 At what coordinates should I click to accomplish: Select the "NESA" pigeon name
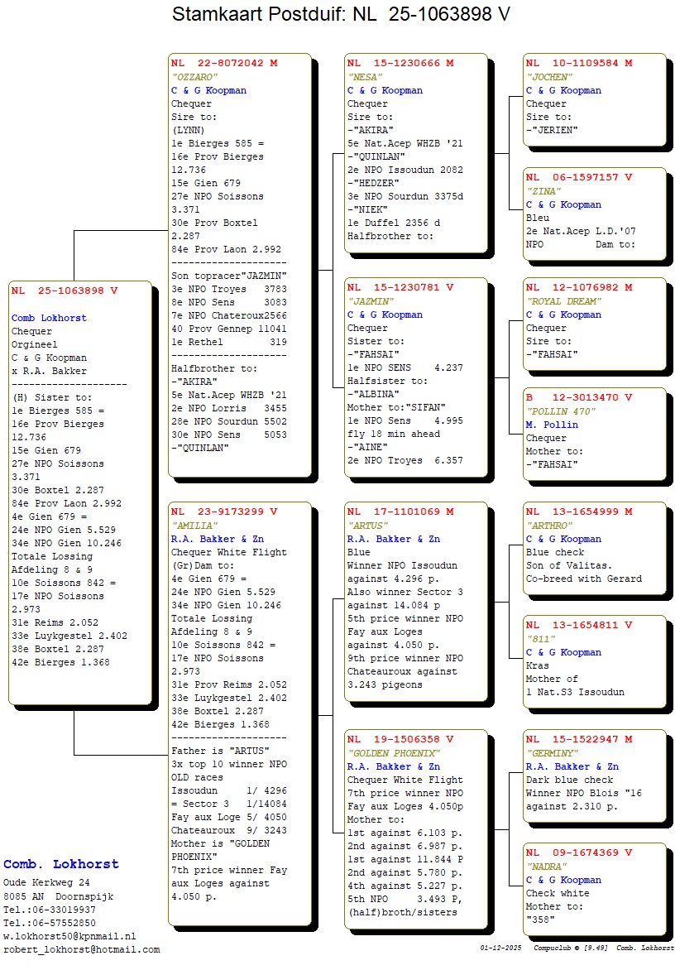tap(364, 77)
